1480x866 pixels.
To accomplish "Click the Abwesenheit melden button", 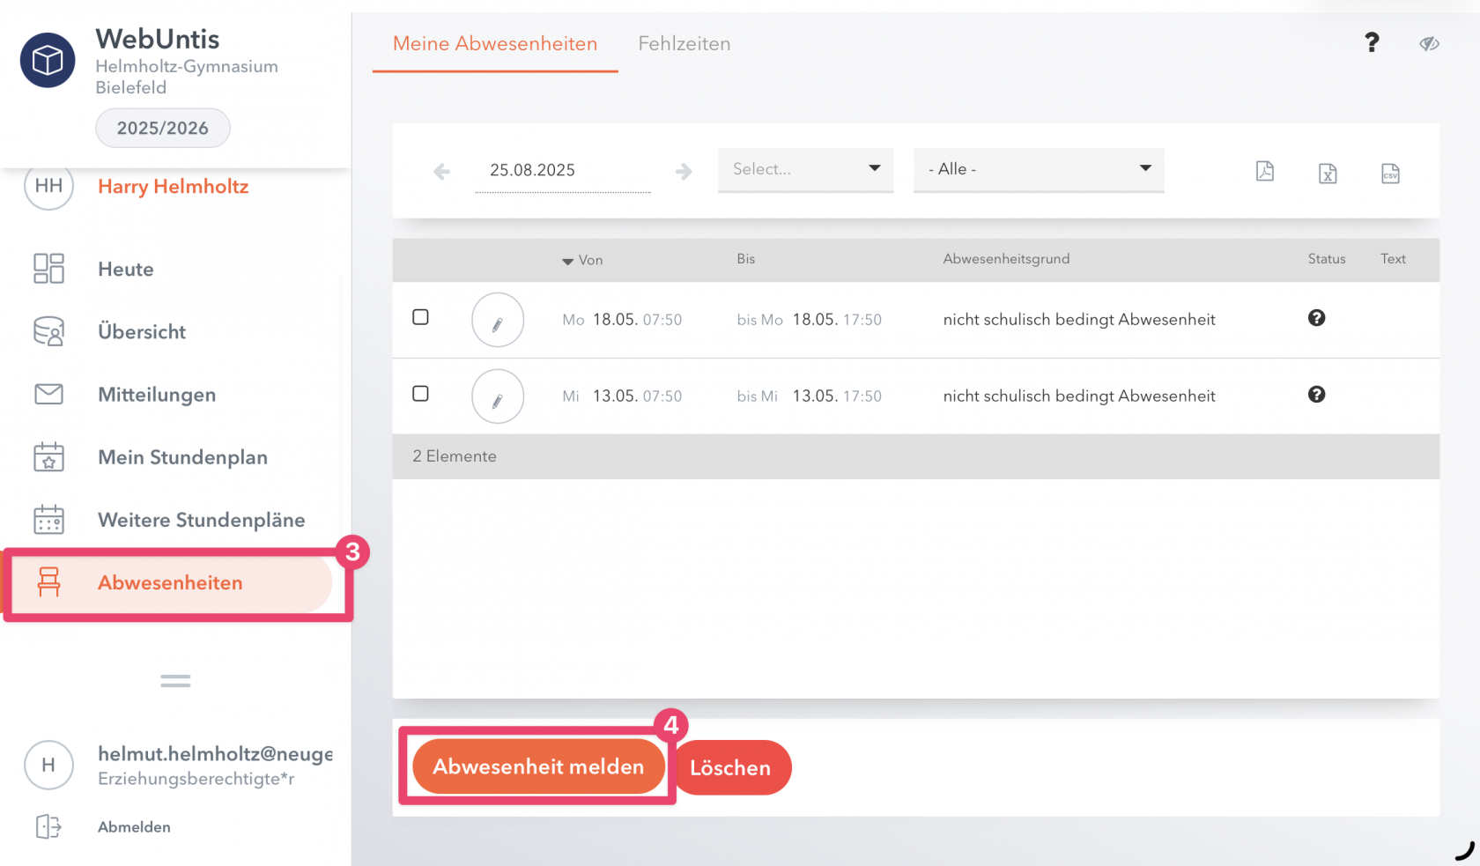I will click(x=538, y=766).
